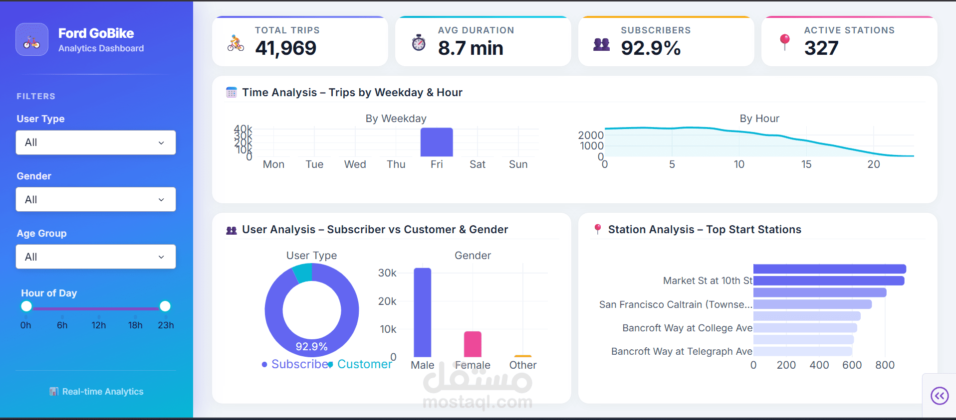Click the By Hour chart title
Image resolution: width=956 pixels, height=420 pixels.
pyautogui.click(x=759, y=119)
